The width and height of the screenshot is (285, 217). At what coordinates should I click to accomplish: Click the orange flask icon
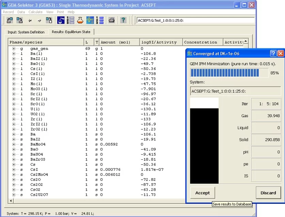click(80, 20)
